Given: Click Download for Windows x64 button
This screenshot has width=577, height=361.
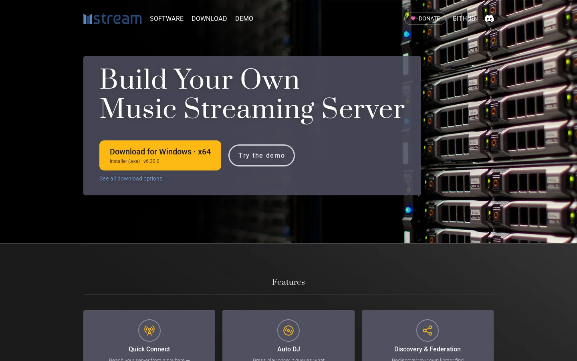Looking at the screenshot, I should (x=160, y=155).
